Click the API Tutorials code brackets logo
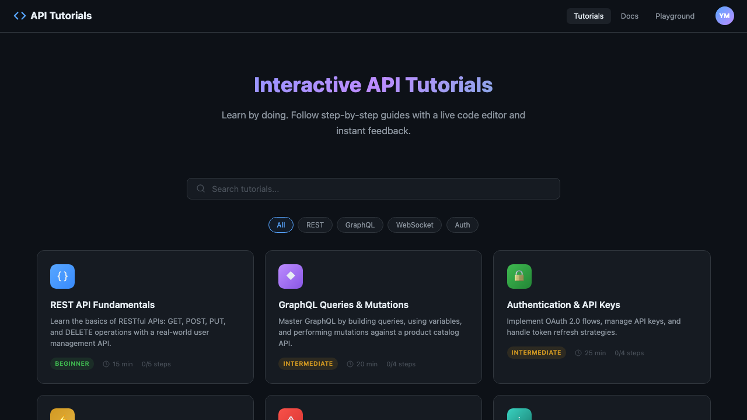 [20, 16]
